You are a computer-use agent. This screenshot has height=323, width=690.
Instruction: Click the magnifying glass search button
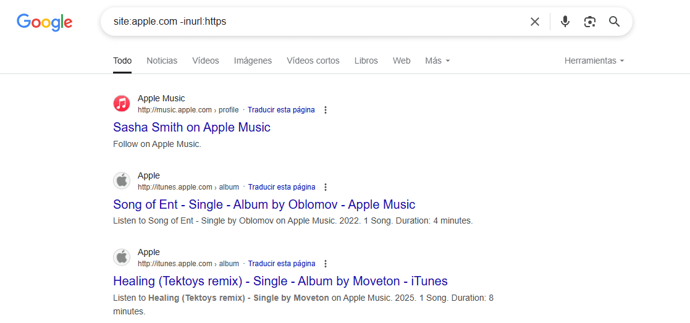click(614, 22)
